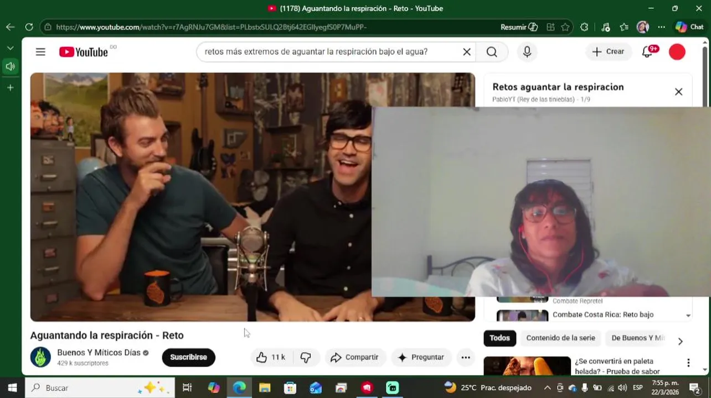711x398 pixels.
Task: Open File Explorer from the taskbar
Action: pyautogui.click(x=265, y=387)
